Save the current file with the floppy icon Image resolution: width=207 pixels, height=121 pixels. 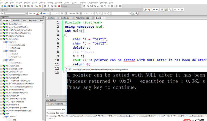[x=9, y=6]
